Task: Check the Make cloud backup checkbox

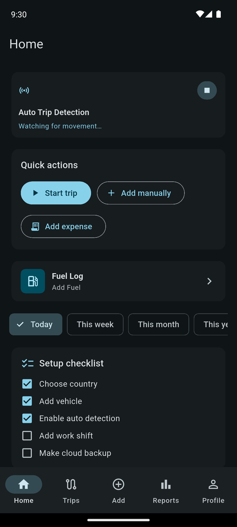Action: point(27,453)
